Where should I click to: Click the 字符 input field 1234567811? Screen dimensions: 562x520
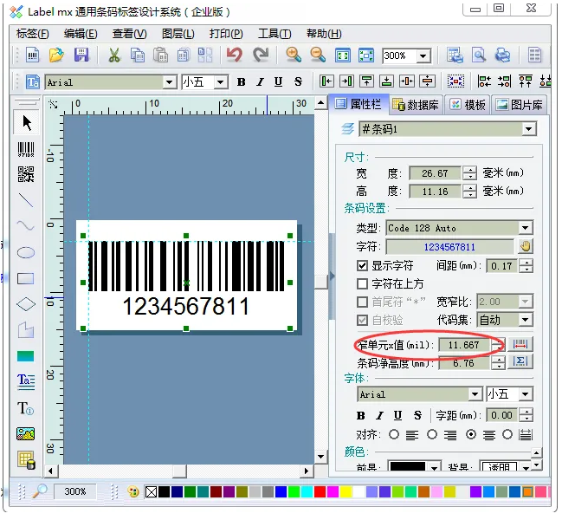pos(449,247)
